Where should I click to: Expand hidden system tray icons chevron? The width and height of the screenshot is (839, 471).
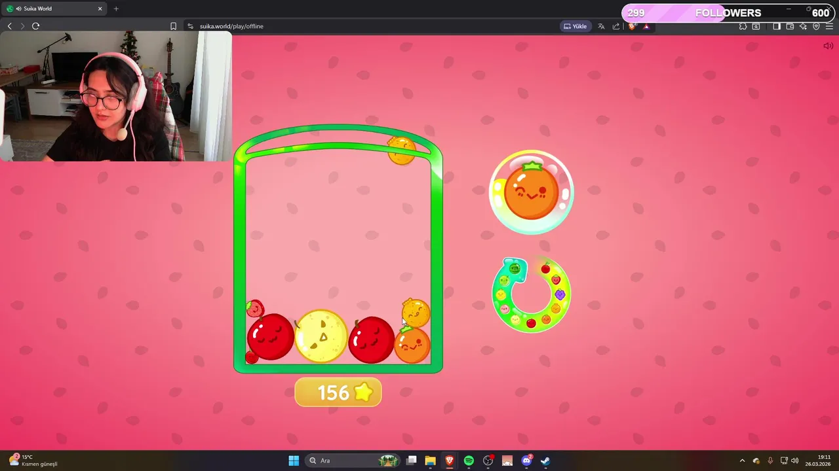742,461
